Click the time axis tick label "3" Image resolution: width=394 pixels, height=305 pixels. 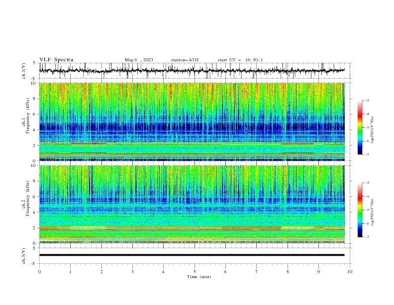(132, 272)
